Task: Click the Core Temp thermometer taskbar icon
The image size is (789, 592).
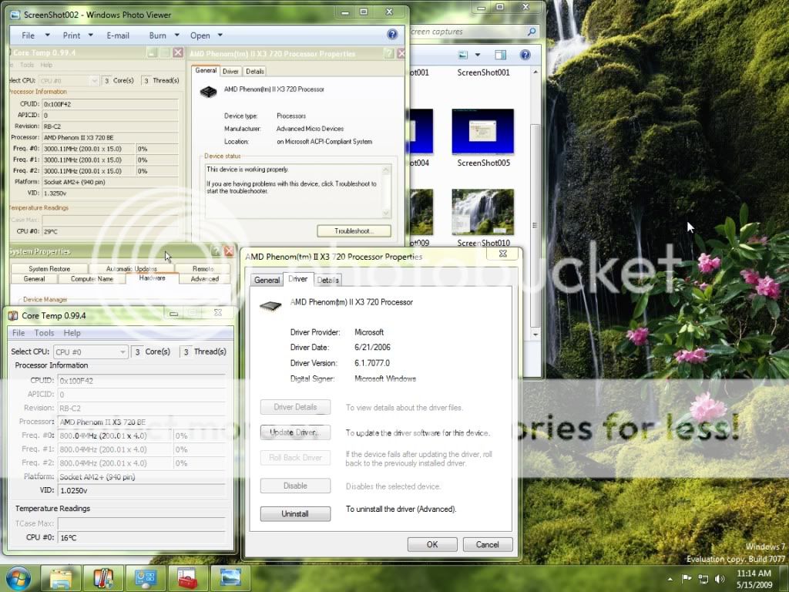Action: click(103, 577)
